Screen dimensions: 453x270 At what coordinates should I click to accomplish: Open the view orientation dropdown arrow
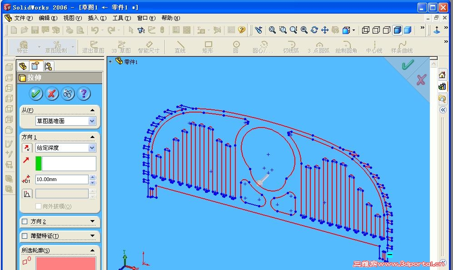353,30
